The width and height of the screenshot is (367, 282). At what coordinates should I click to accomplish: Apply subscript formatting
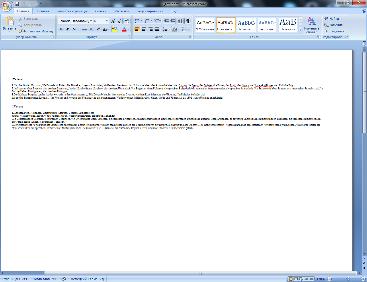(91, 29)
